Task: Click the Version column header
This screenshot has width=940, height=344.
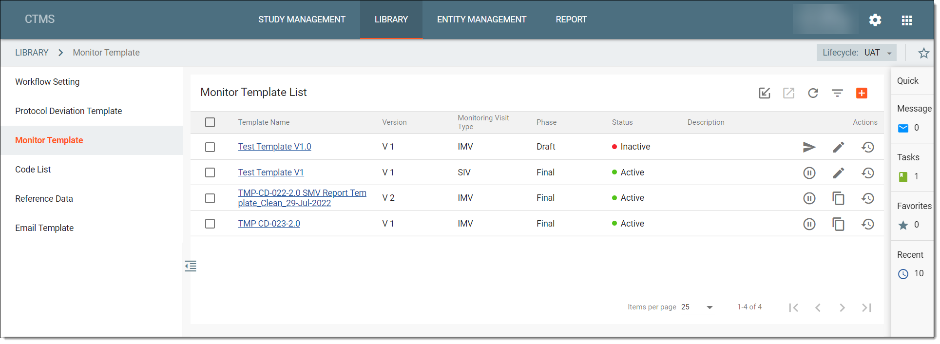Action: point(394,122)
